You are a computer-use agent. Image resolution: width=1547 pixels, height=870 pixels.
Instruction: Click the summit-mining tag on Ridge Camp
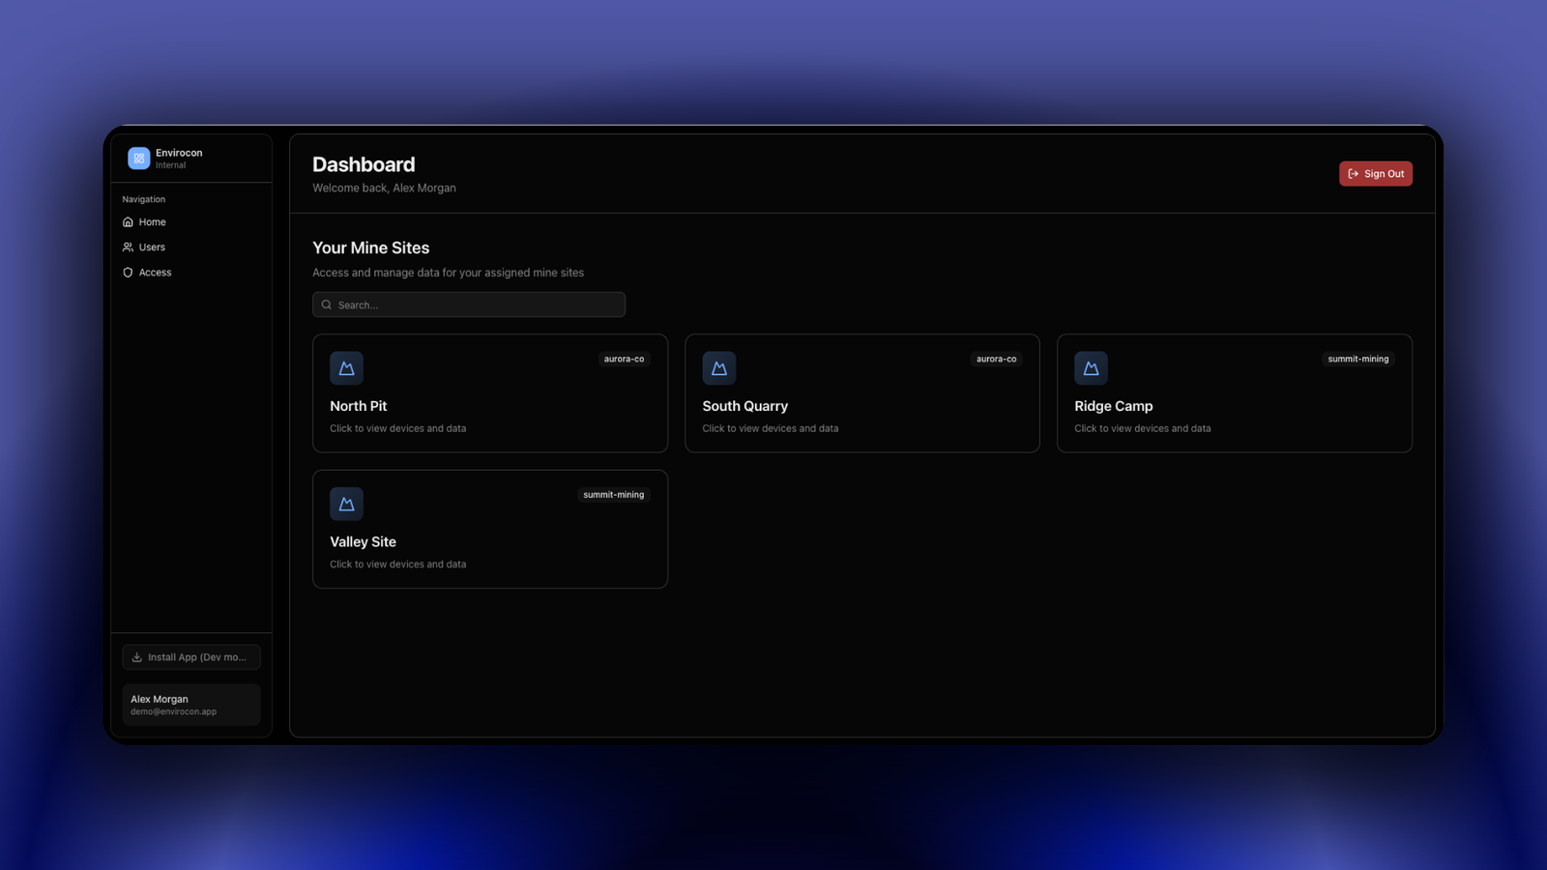pos(1358,359)
